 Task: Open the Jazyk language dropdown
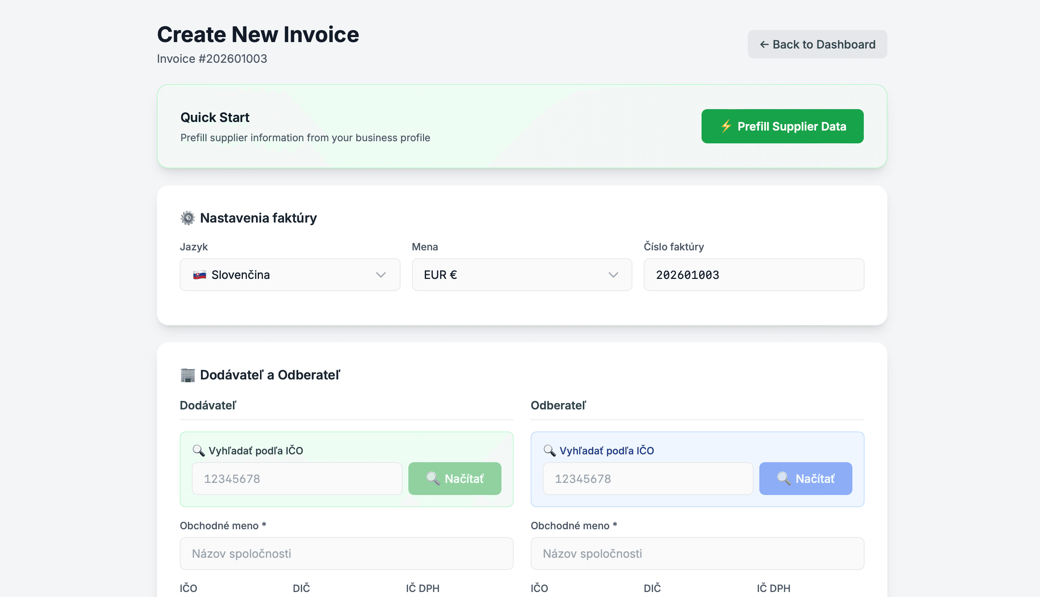pyautogui.click(x=290, y=275)
